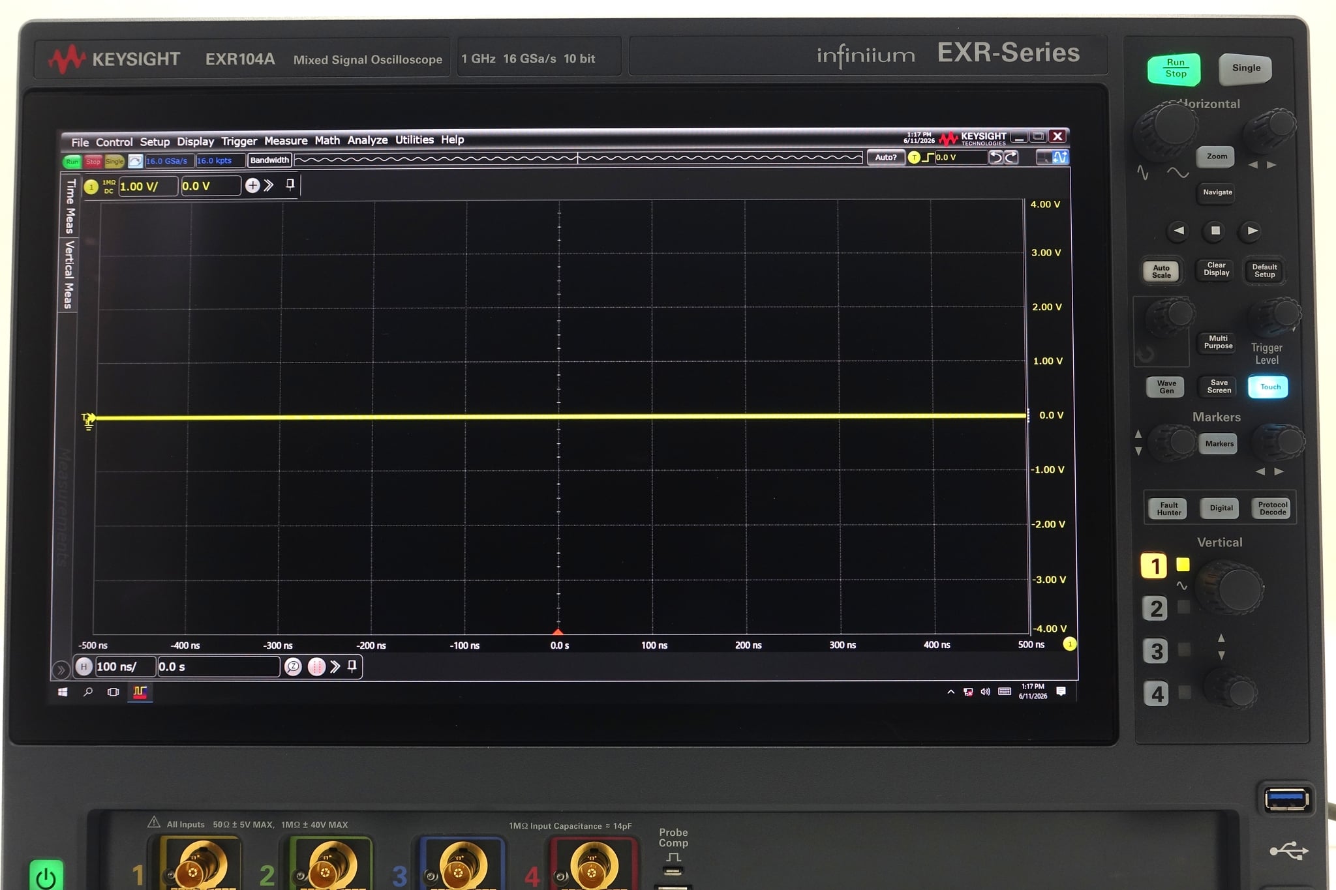Click the channel 1 ground level marker
Screen dimensions: 1336x890
89,421
